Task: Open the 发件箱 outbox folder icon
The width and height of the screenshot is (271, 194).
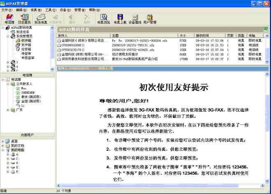Action: click(18, 45)
